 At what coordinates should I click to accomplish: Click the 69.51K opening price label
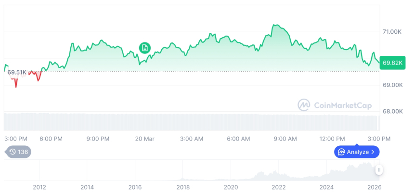17,72
